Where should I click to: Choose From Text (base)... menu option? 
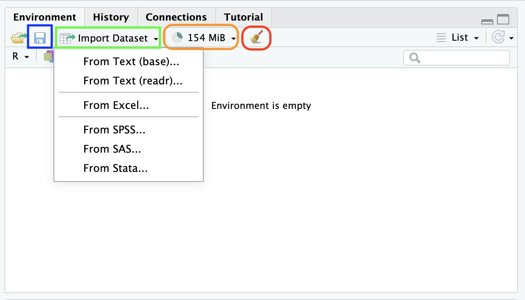(x=131, y=62)
